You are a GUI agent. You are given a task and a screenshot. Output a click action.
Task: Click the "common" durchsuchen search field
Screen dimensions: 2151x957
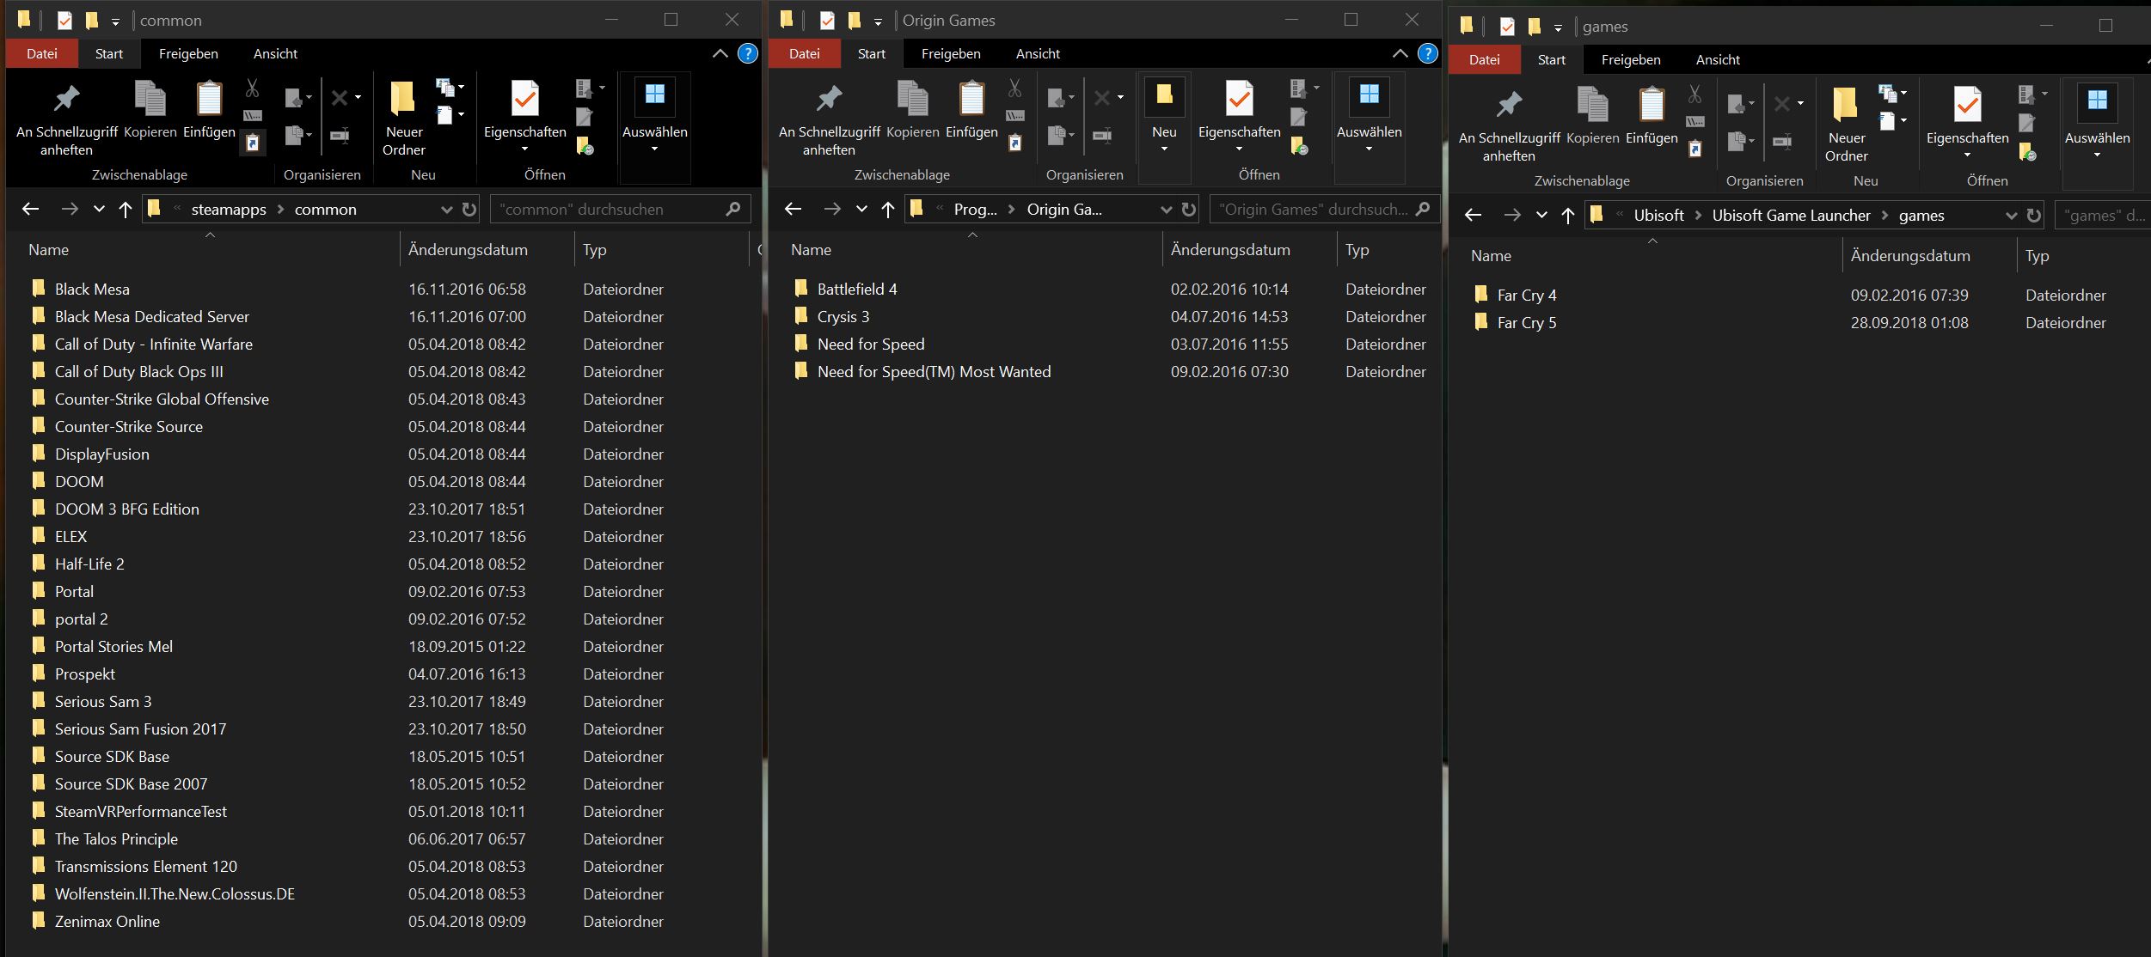tap(610, 210)
